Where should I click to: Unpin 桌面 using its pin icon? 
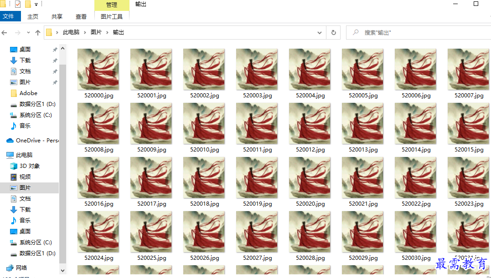(55, 50)
